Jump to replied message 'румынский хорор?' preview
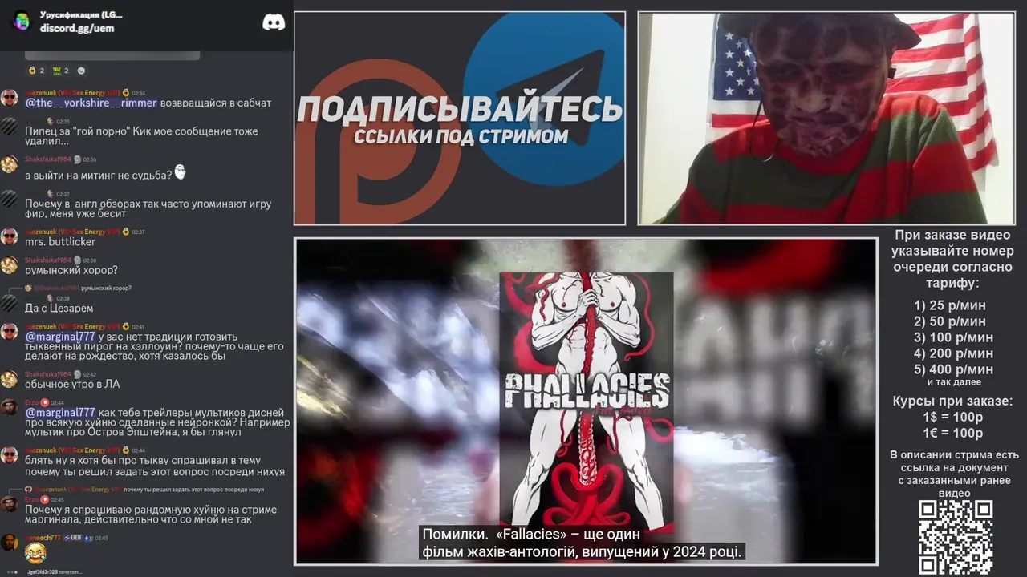Image resolution: width=1027 pixels, height=577 pixels. [x=106, y=288]
